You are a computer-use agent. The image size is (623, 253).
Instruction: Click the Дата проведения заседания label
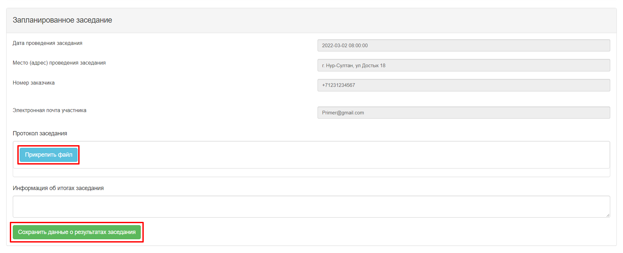(47, 43)
